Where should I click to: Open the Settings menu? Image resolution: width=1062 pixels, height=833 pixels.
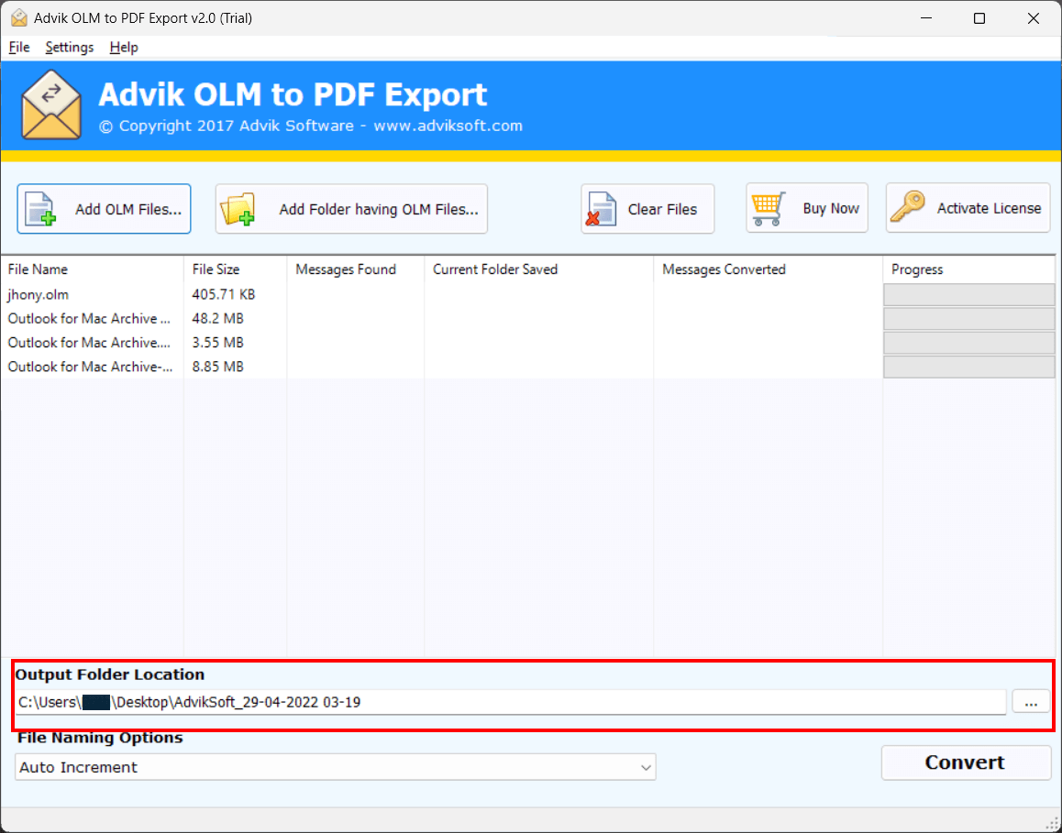pyautogui.click(x=69, y=48)
